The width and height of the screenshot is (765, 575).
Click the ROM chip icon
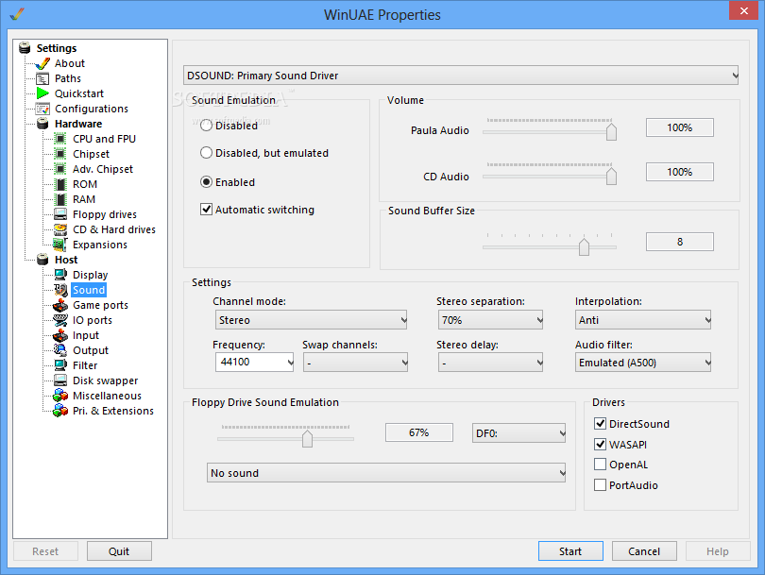pos(60,184)
